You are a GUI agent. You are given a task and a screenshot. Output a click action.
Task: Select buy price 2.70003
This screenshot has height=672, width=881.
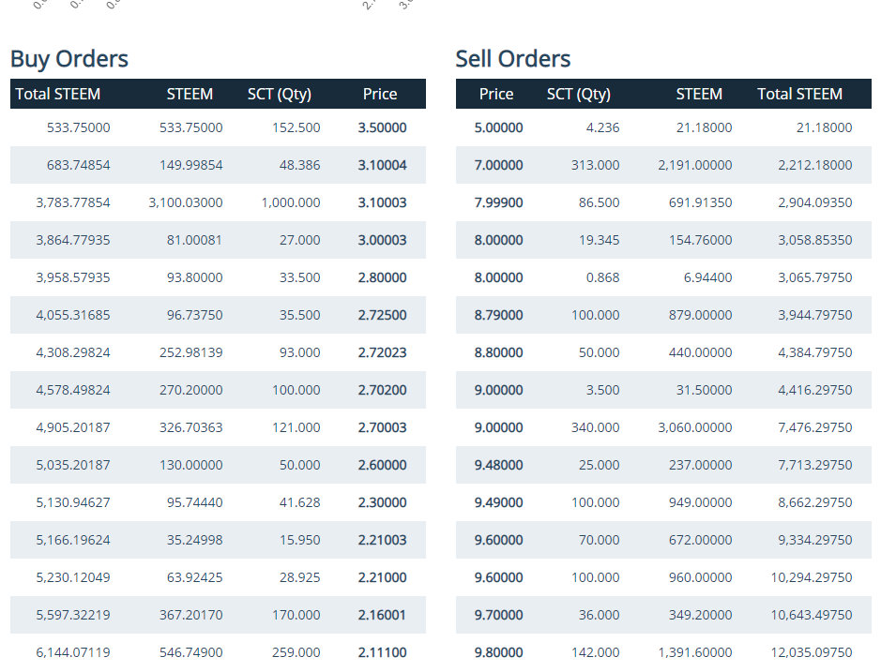pos(382,427)
